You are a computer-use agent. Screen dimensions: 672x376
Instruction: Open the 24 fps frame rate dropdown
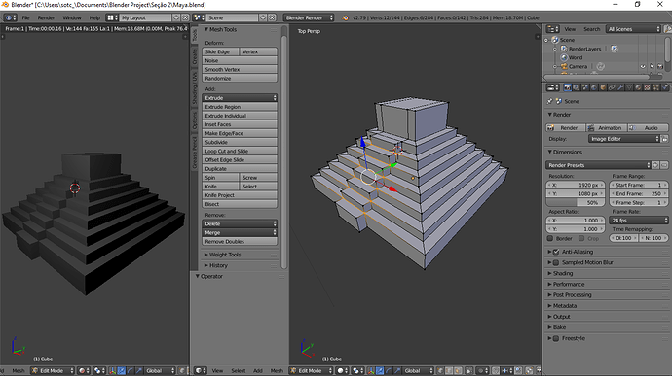pyautogui.click(x=639, y=221)
